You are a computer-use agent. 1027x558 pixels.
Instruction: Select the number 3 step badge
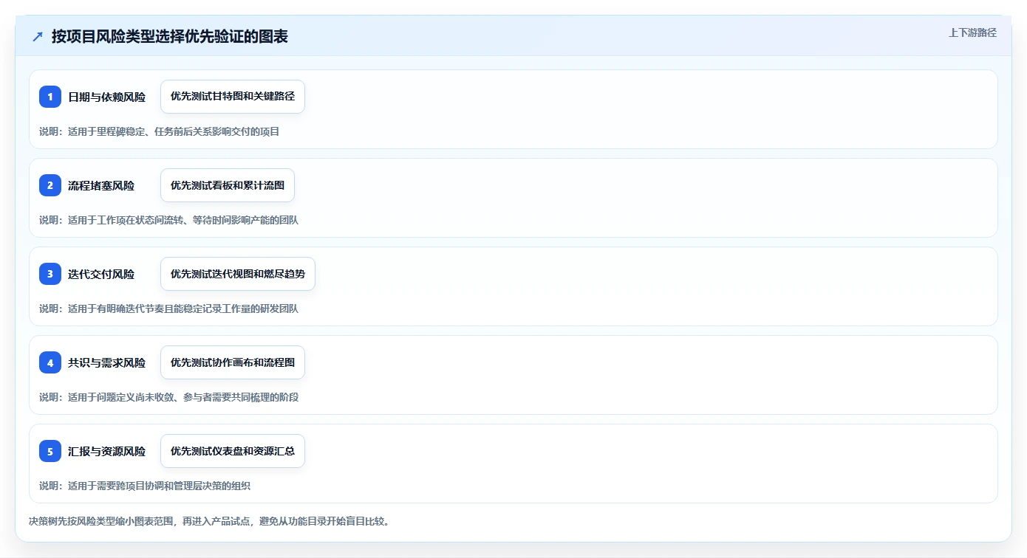tap(50, 274)
